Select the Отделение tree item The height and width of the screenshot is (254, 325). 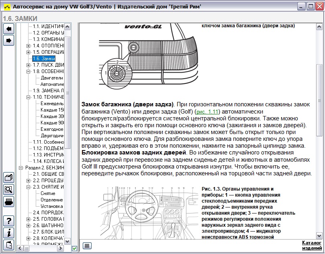[51, 200]
